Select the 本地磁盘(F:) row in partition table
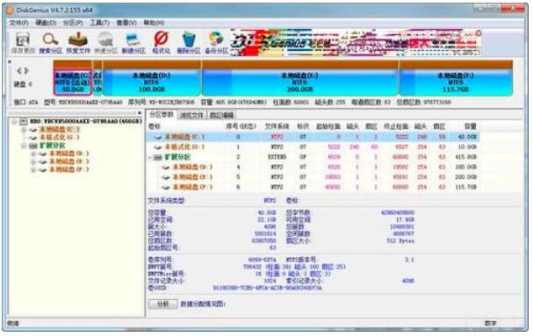 (x=313, y=187)
